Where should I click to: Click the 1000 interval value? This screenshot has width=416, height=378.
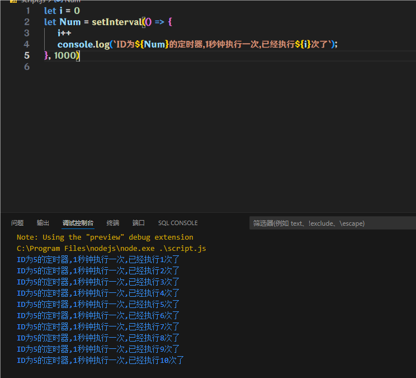(65, 55)
